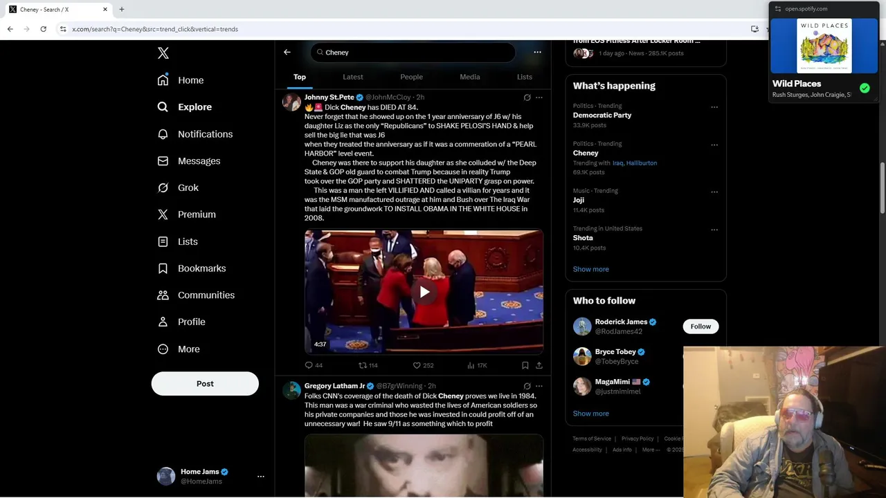Reply to Johnny St.Pete post
Image resolution: width=886 pixels, height=498 pixels.
pos(309,365)
